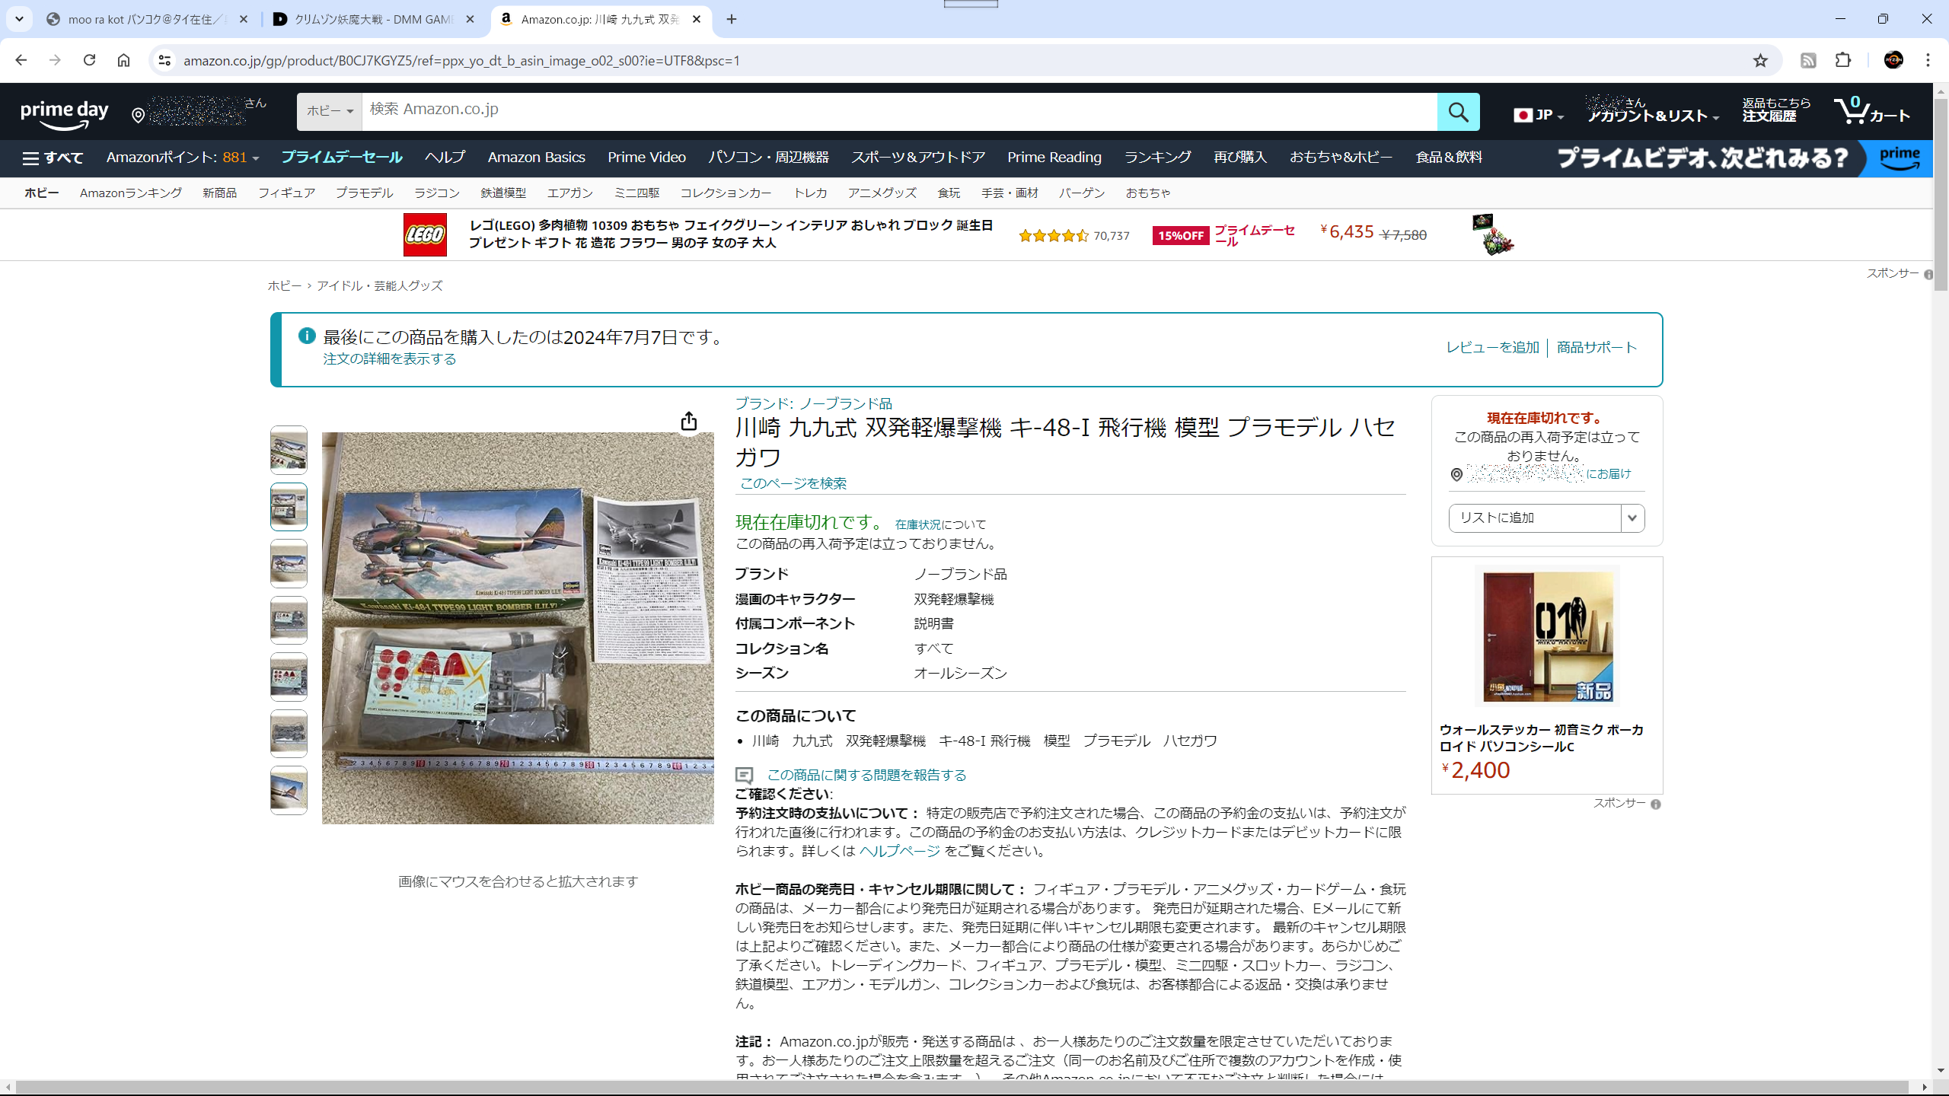Close the Amazon.co.jp tab

pos(697,19)
